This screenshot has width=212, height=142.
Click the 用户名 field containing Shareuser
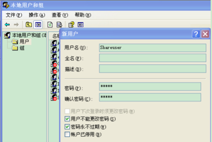pyautogui.click(x=153, y=48)
